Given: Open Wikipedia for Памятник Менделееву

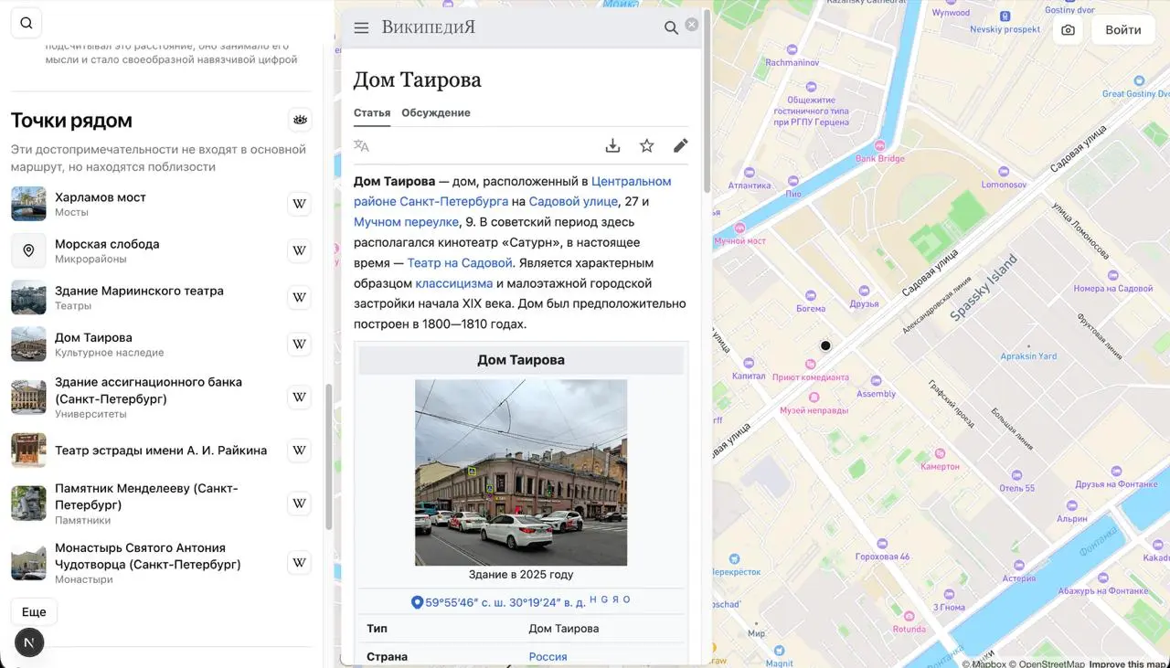Looking at the screenshot, I should (299, 504).
